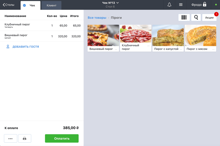Image resolution: width=220 pixels, height=146 pixels.
Task: Open options dots on Пирог с мясом card
Action: point(213,49)
